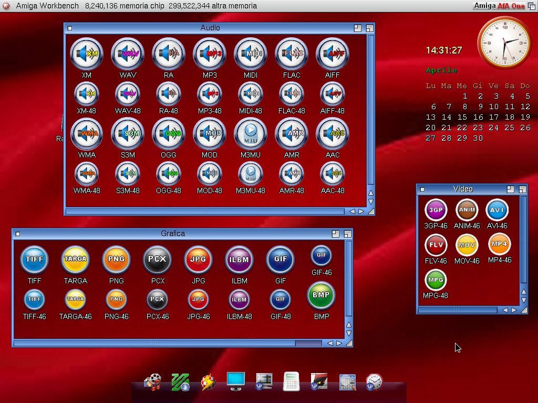538x403 pixels.
Task: Select day 15 in the calendar
Action: pos(462,117)
